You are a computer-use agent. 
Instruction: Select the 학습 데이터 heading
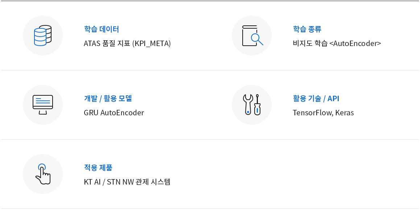coord(101,29)
